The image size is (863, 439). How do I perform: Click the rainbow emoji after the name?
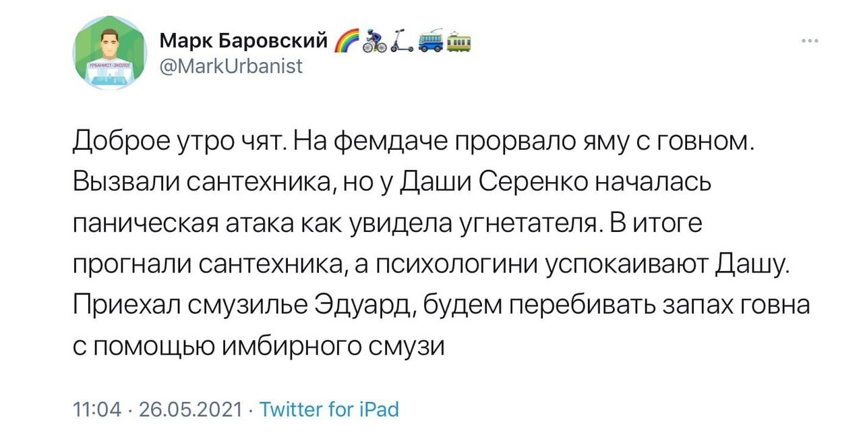tap(347, 42)
